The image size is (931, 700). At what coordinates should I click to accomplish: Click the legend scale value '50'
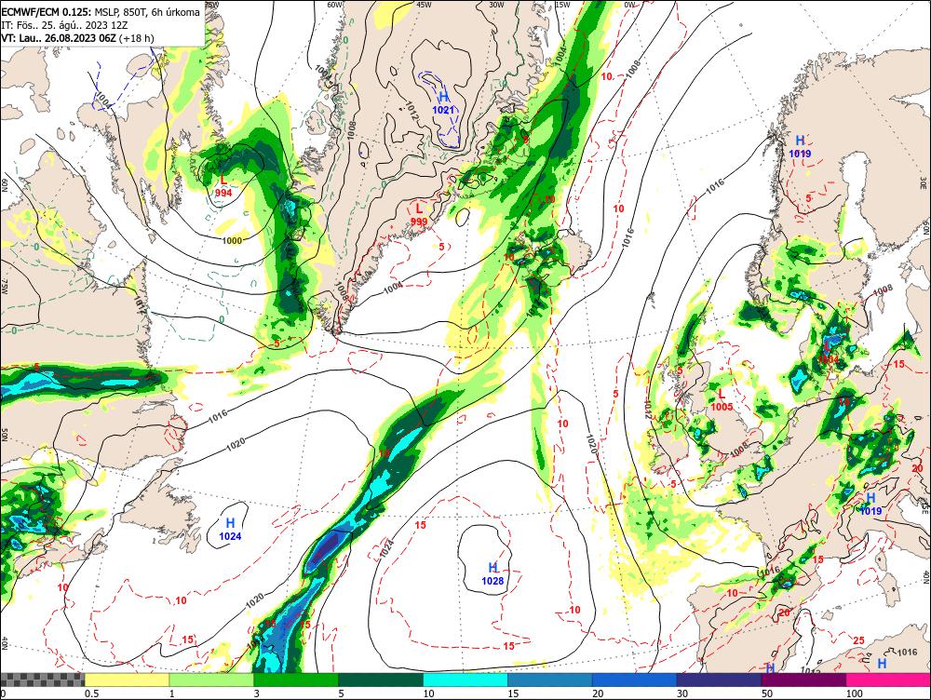click(x=767, y=693)
